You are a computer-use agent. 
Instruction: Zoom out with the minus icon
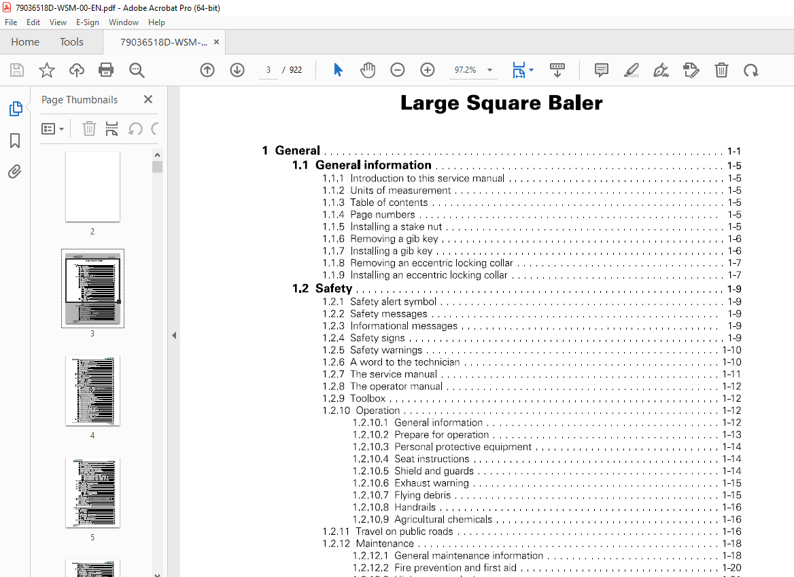coord(398,70)
